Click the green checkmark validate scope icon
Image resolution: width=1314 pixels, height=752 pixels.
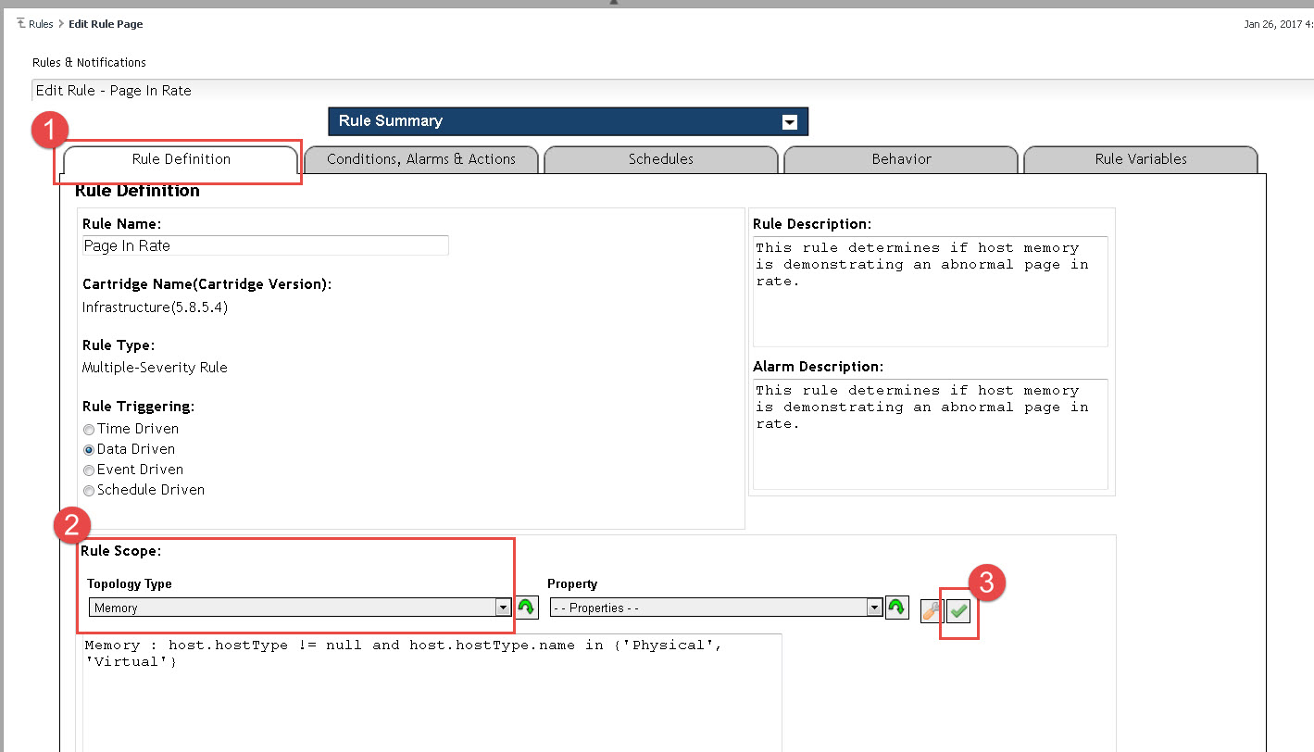(x=958, y=611)
